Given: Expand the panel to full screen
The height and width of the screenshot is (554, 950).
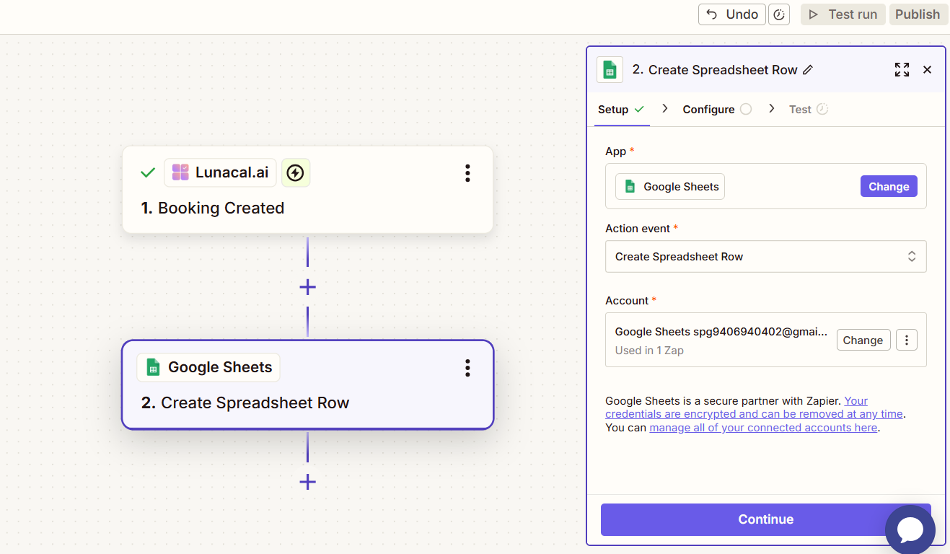Looking at the screenshot, I should pyautogui.click(x=902, y=69).
